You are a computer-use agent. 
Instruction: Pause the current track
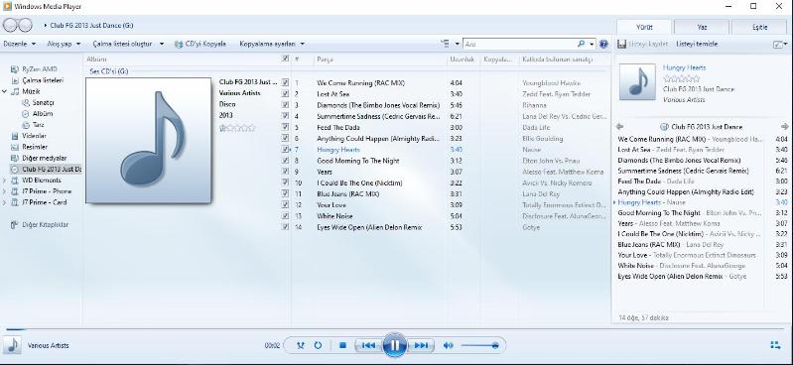(394, 345)
